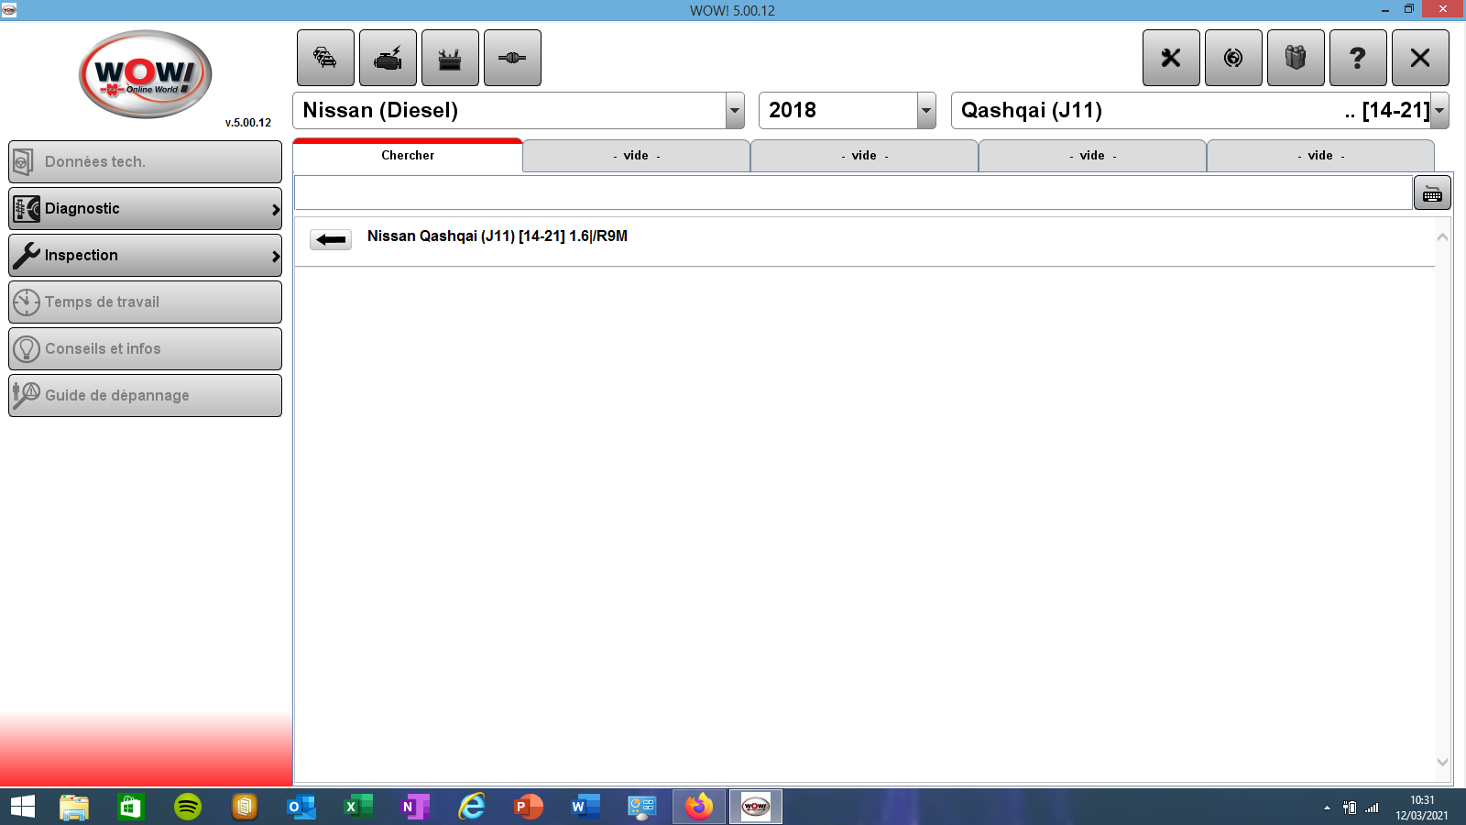Open the gift box icon
Viewport: 1466px width, 825px height.
pyautogui.click(x=1296, y=58)
